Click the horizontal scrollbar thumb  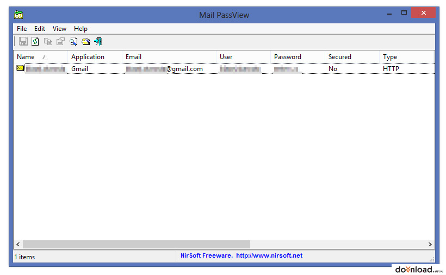(137, 244)
